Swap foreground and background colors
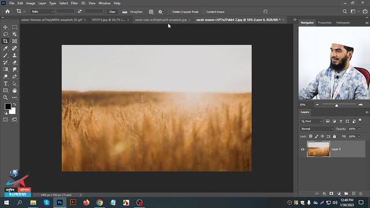 pos(14,104)
